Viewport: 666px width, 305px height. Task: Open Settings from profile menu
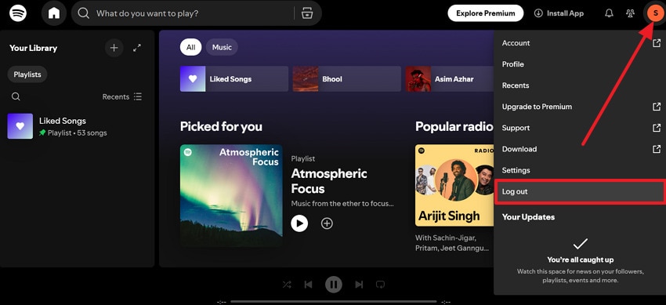pos(516,170)
